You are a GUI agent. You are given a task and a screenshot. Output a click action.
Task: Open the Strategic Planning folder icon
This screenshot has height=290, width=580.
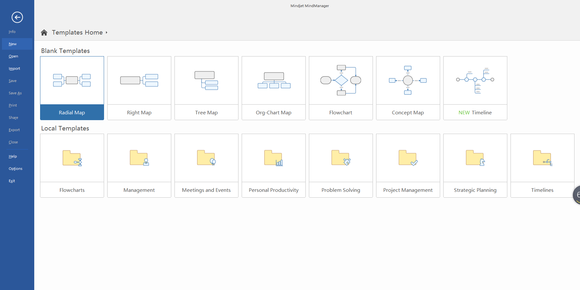475,158
